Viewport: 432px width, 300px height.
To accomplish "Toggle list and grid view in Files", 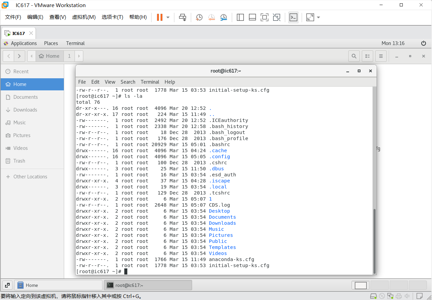I will [368, 56].
